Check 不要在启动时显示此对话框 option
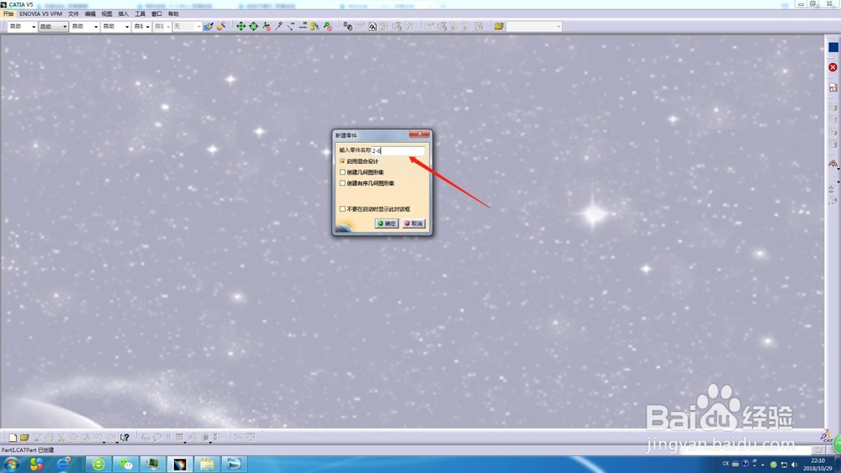The width and height of the screenshot is (841, 473). click(342, 209)
